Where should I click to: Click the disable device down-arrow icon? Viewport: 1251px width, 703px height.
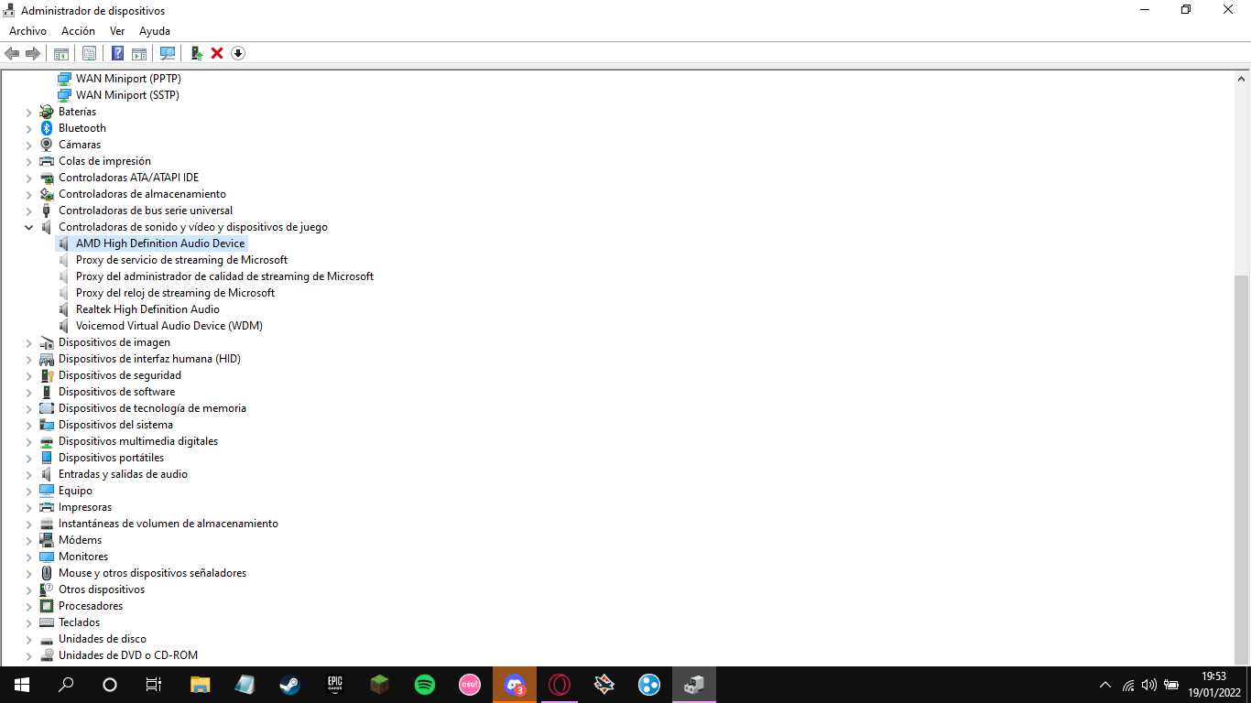coord(238,53)
